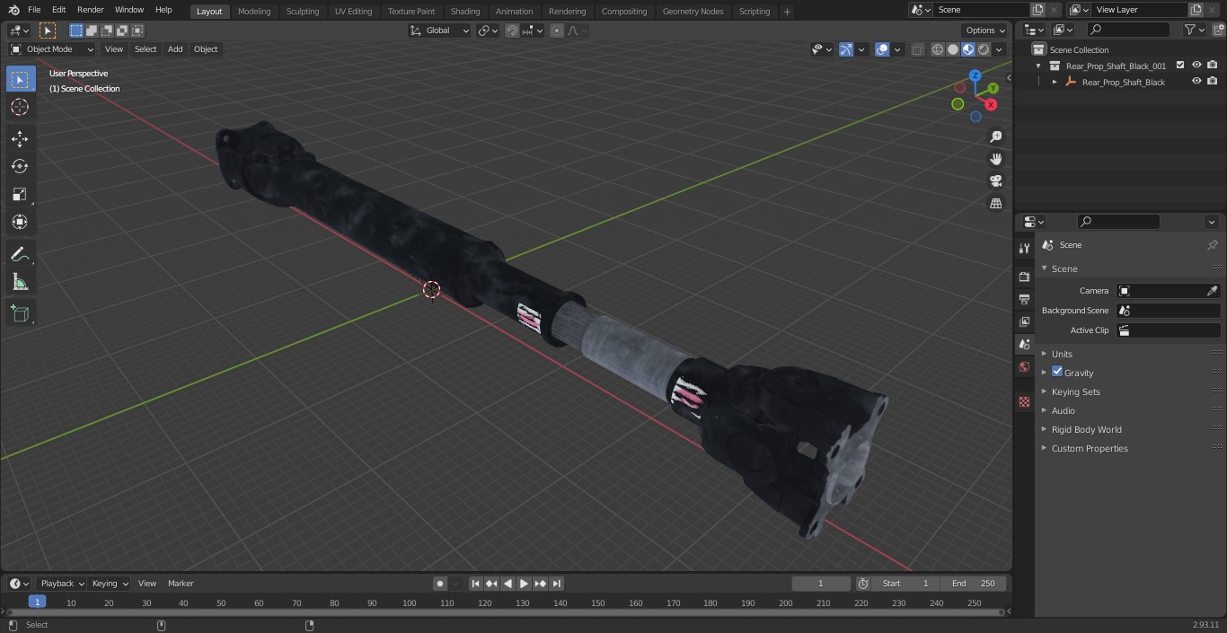Toggle proportional editing
Viewport: 1227px width, 633px height.
click(x=557, y=31)
